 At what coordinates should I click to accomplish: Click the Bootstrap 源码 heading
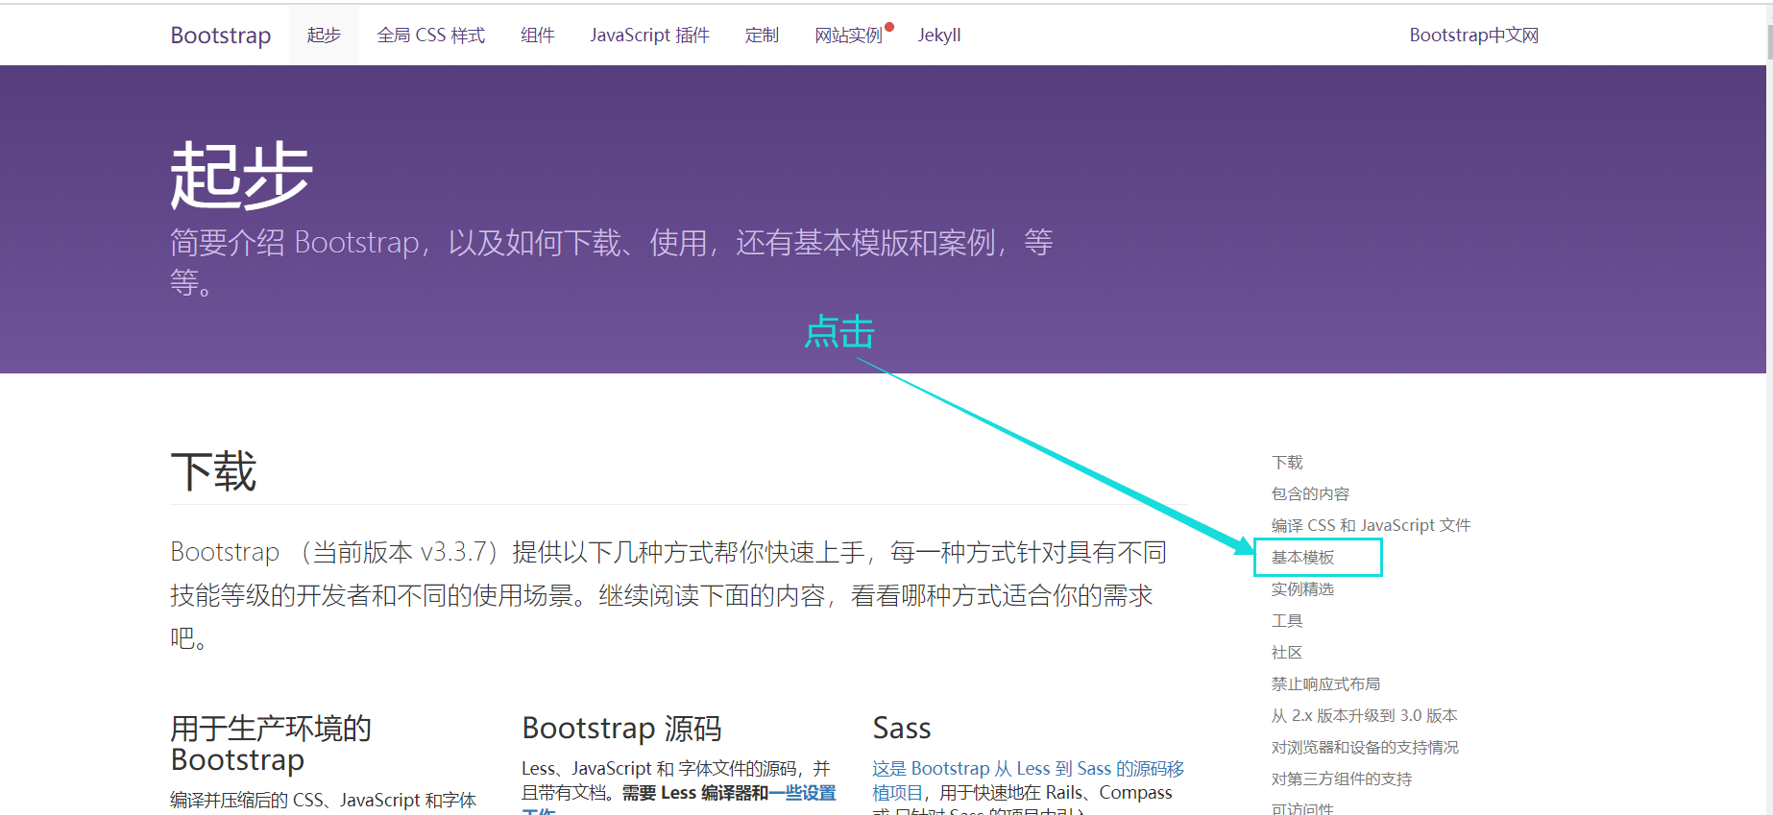[621, 729]
